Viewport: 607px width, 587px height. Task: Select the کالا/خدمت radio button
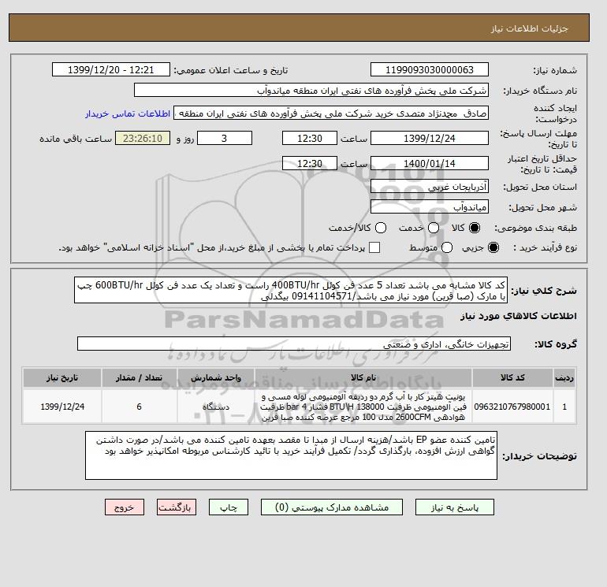coord(381,228)
